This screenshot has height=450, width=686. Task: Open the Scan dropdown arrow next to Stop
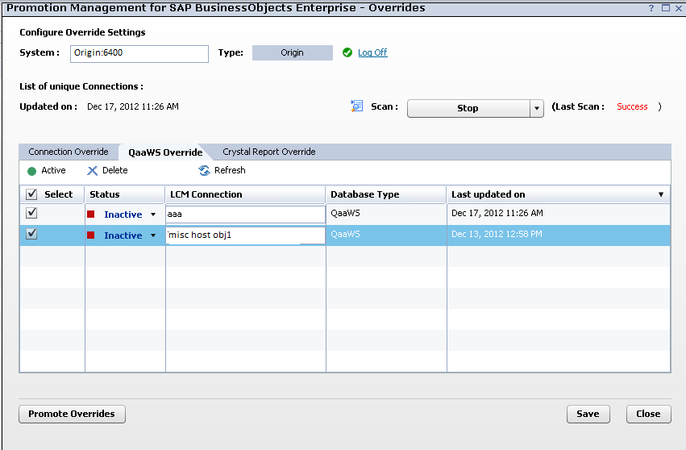click(x=537, y=108)
